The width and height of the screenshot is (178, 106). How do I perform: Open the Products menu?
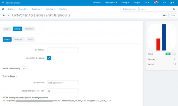23,9
